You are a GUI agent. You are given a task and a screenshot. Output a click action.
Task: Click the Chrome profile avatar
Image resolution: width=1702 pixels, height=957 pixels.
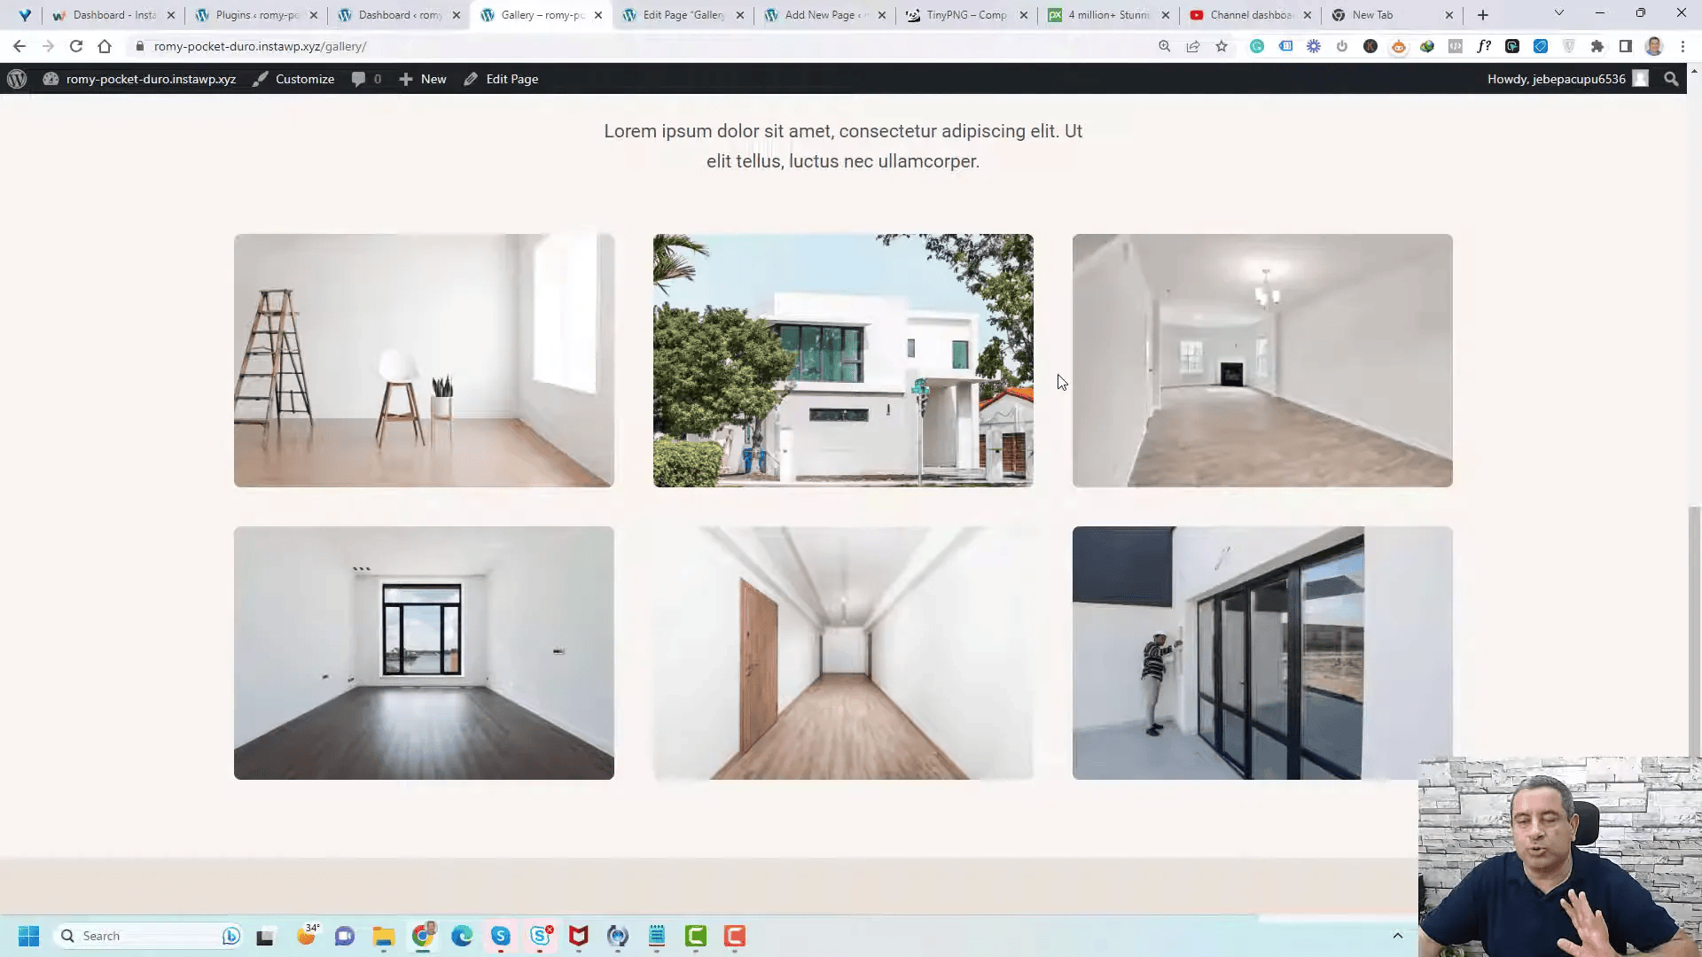[1654, 46]
